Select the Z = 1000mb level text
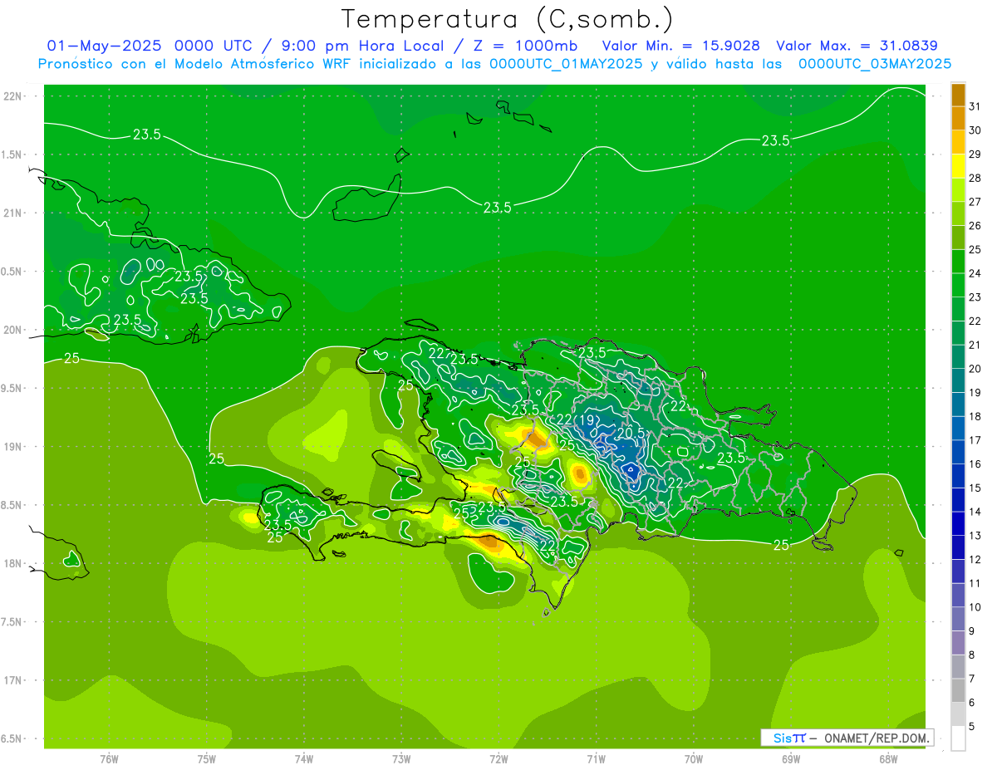 (x=526, y=46)
